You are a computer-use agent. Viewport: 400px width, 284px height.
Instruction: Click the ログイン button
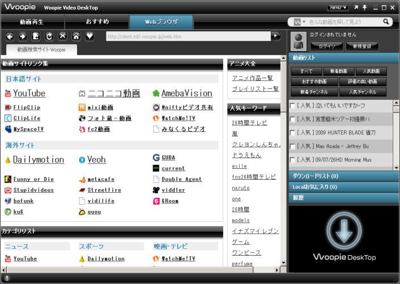(327, 46)
